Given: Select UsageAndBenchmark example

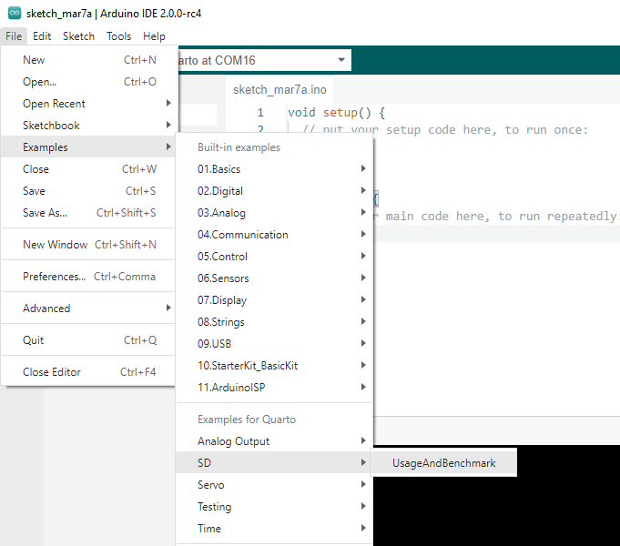Looking at the screenshot, I should point(443,463).
